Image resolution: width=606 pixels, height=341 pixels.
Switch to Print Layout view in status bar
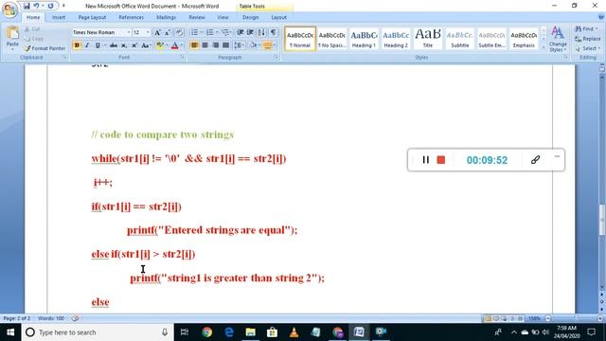tap(488, 318)
